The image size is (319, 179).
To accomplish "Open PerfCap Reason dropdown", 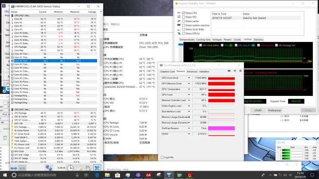I will (x=189, y=128).
